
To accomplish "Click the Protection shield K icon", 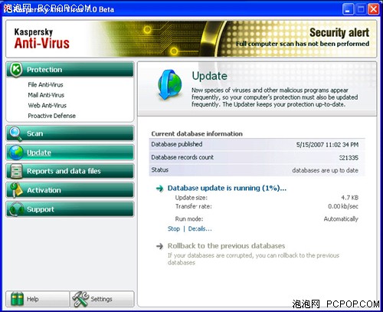I will tap(16, 70).
